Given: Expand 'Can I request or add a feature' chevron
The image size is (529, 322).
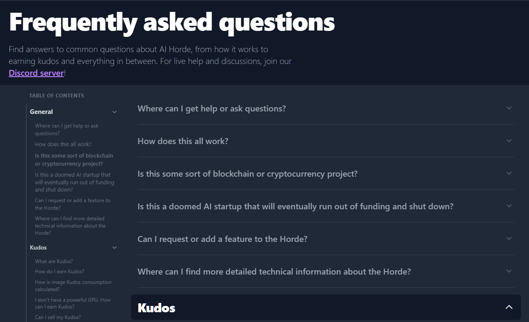Looking at the screenshot, I should 509,239.
